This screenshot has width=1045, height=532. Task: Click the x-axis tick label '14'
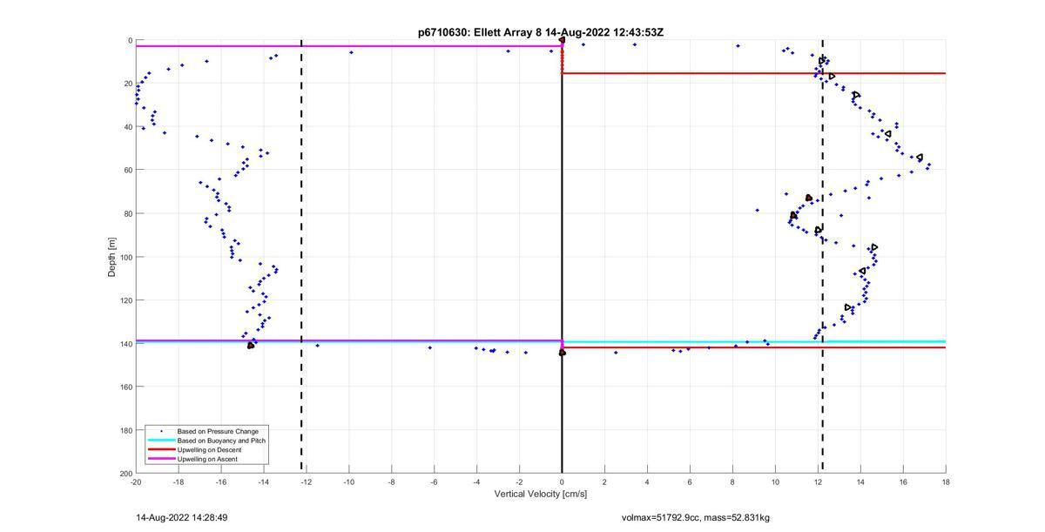[x=860, y=481]
